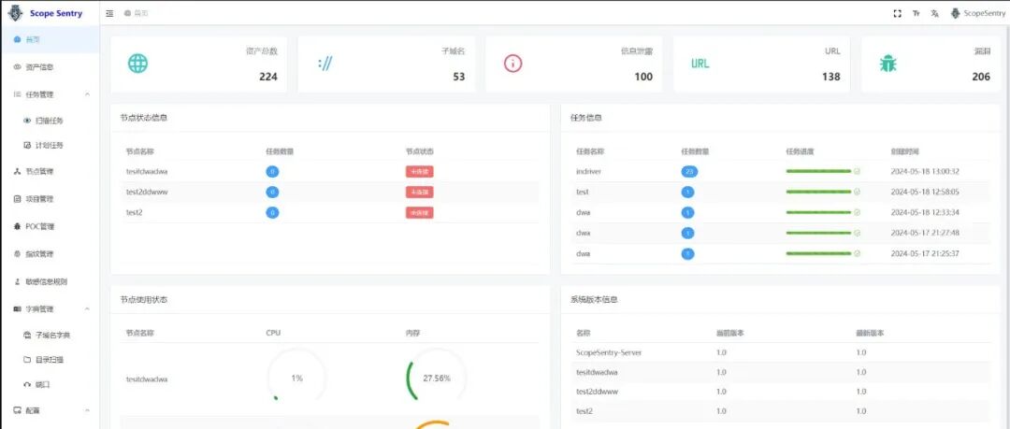
Task: Click the red status tag for tesitdwadwa
Action: click(419, 171)
